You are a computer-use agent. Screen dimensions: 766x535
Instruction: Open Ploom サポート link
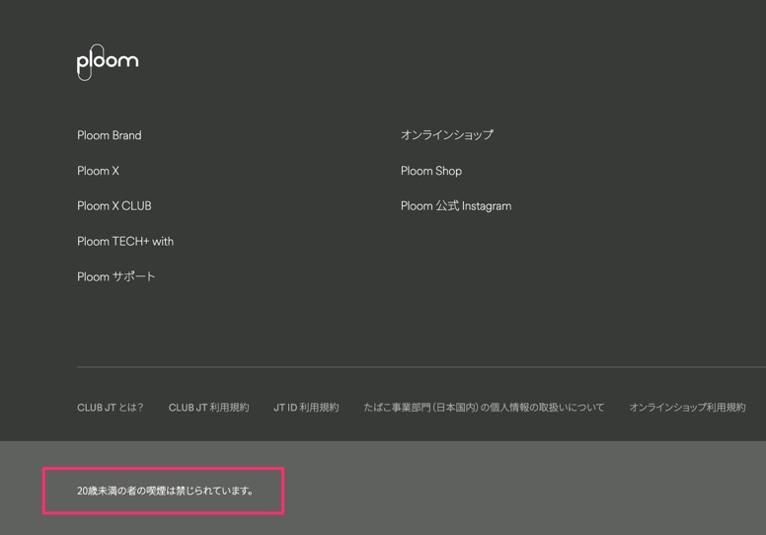(116, 276)
